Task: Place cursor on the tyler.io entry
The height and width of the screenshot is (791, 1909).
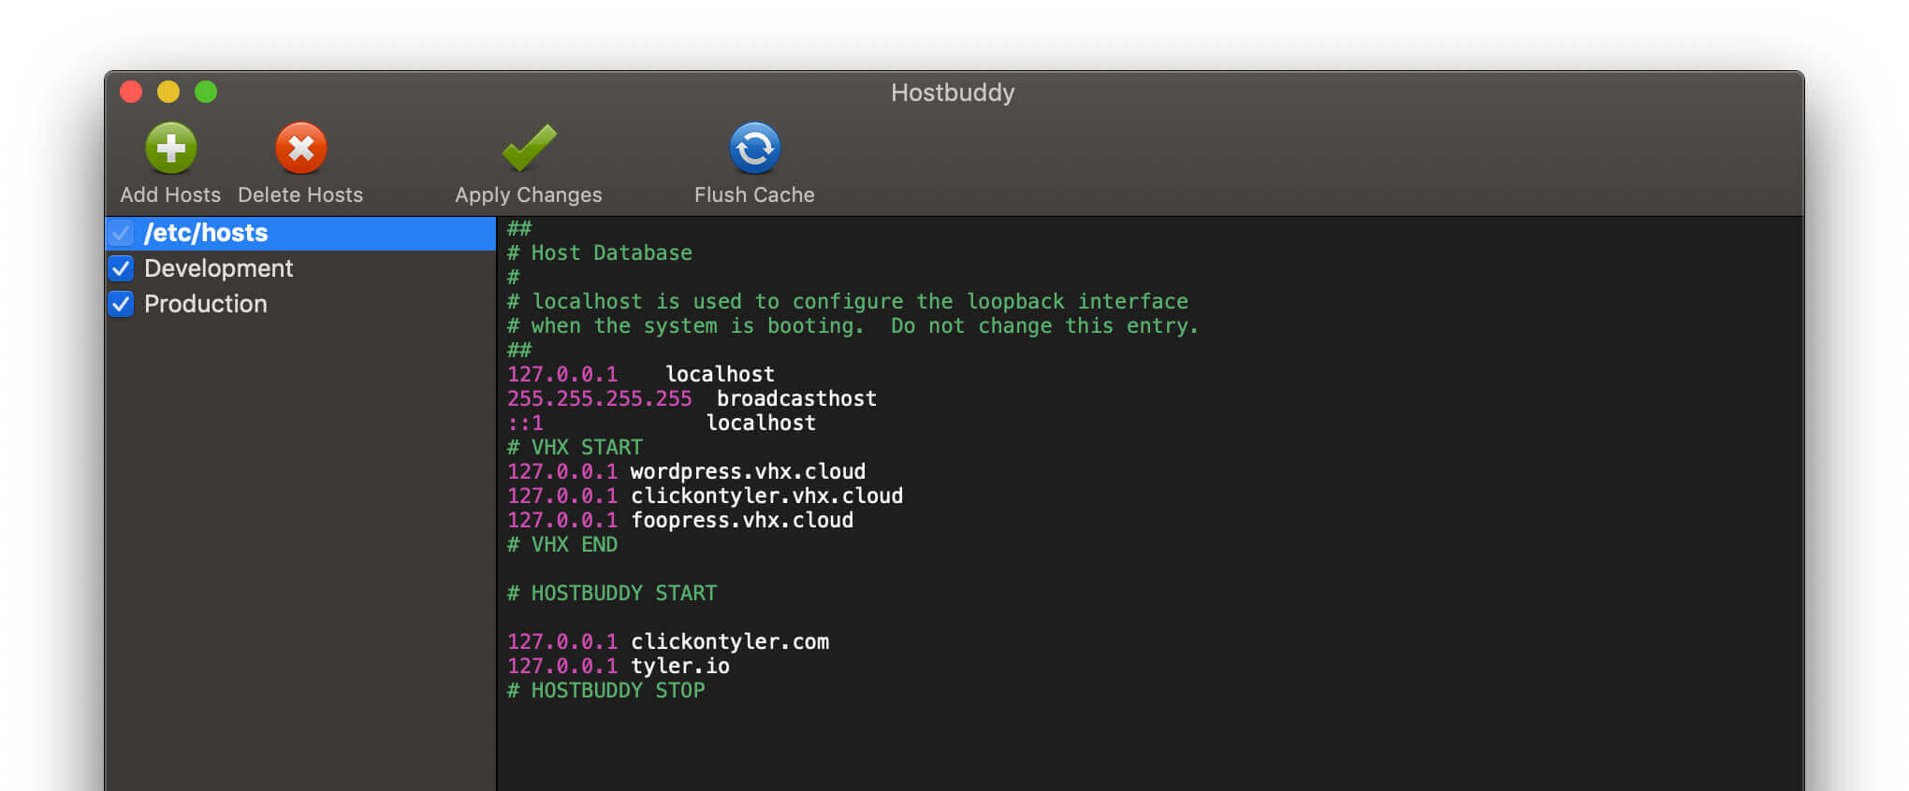Action: [x=679, y=667]
